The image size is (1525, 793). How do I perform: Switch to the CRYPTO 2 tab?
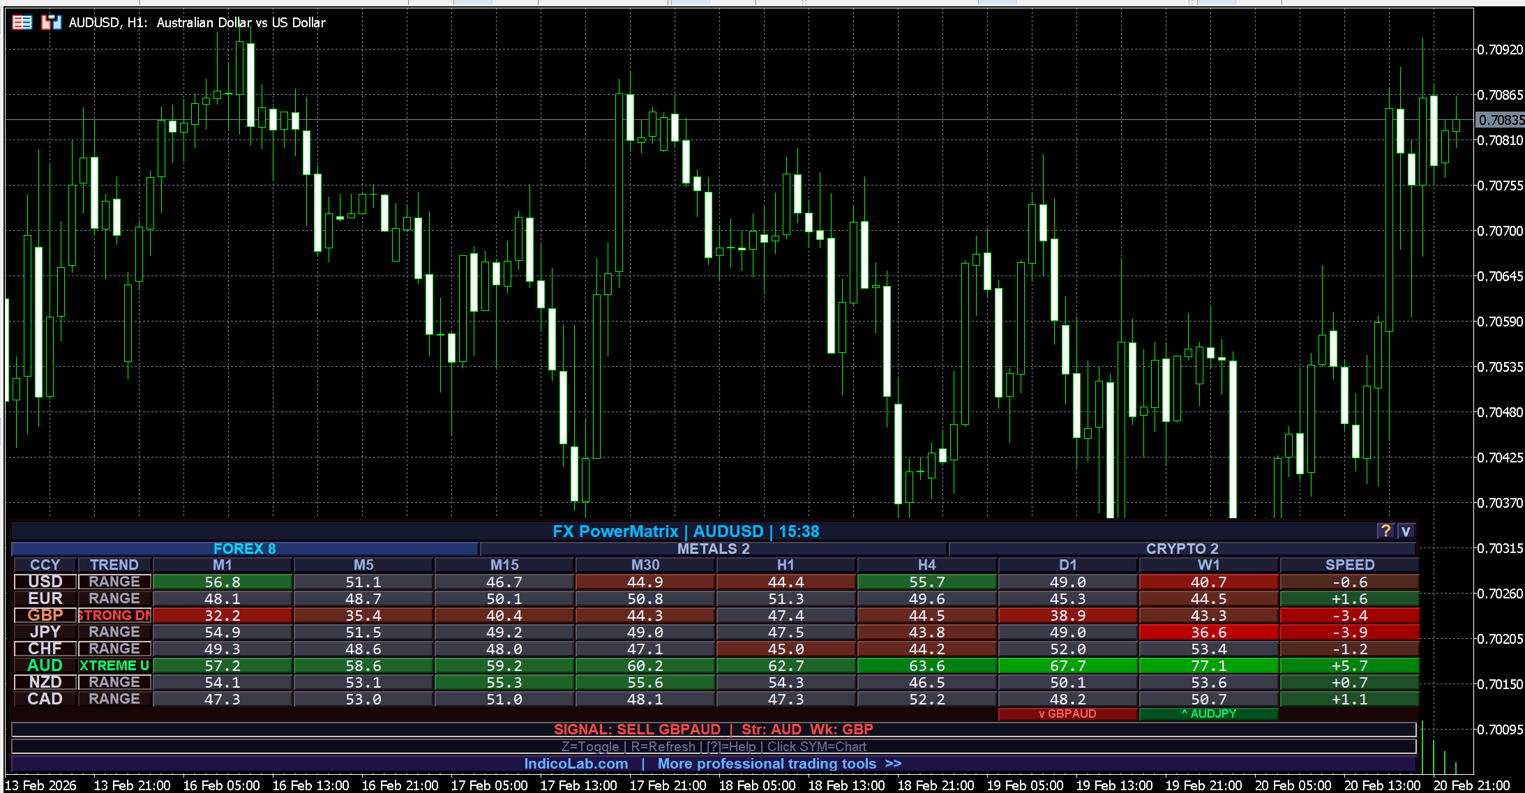click(x=1182, y=549)
